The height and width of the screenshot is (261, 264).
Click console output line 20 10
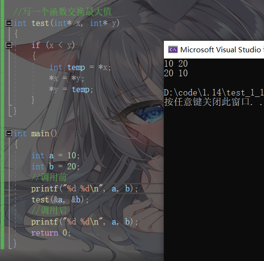176,73
